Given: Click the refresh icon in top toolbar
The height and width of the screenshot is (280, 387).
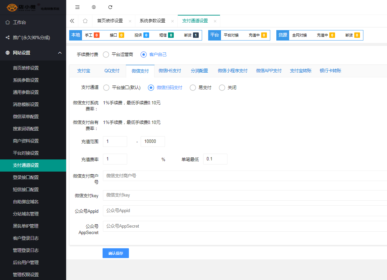Looking at the screenshot, I should coord(110,7).
